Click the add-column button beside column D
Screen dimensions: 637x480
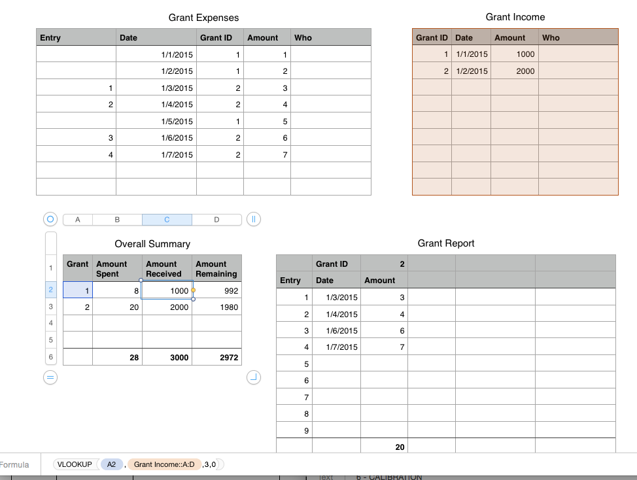pyautogui.click(x=253, y=219)
